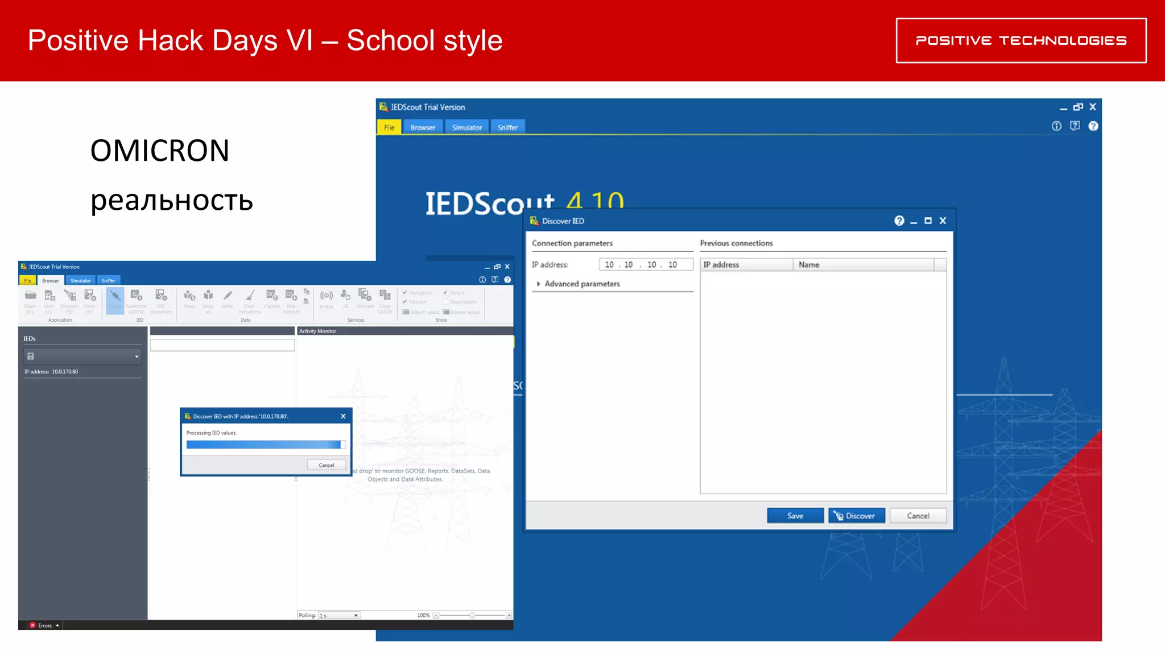Click the Processing IED values progress bar
Image resolution: width=1165 pixels, height=655 pixels.
[266, 445]
